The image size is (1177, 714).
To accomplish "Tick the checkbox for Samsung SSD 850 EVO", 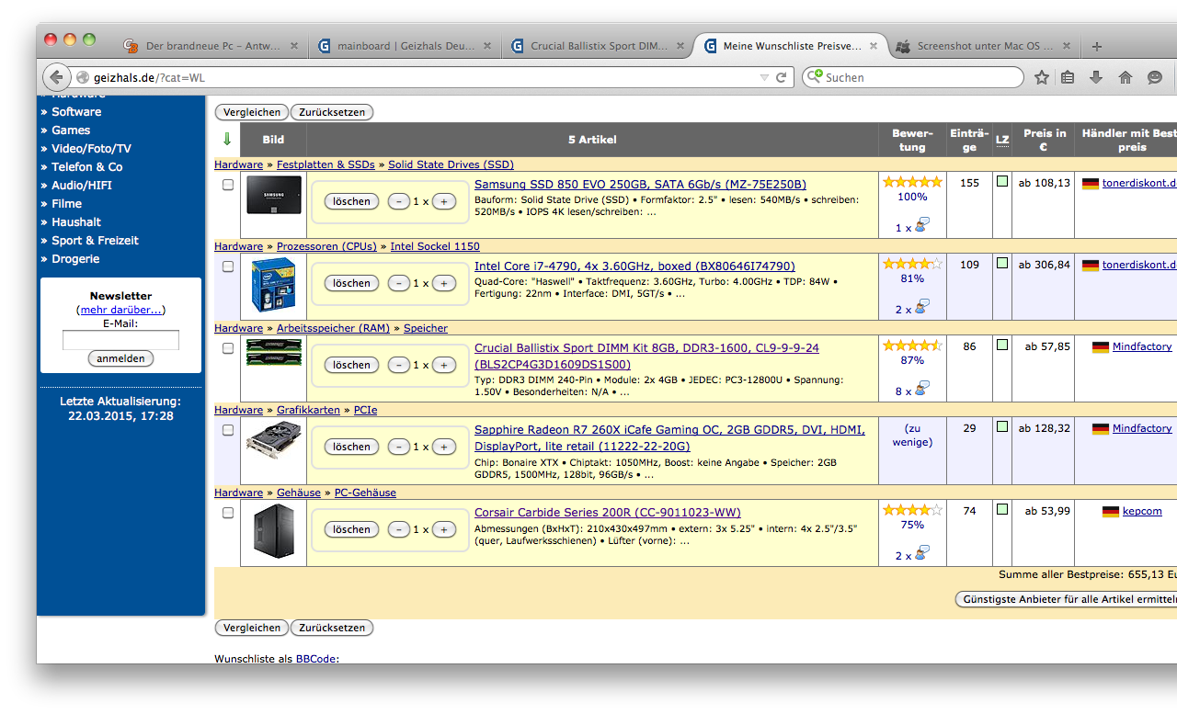I will coord(228,185).
